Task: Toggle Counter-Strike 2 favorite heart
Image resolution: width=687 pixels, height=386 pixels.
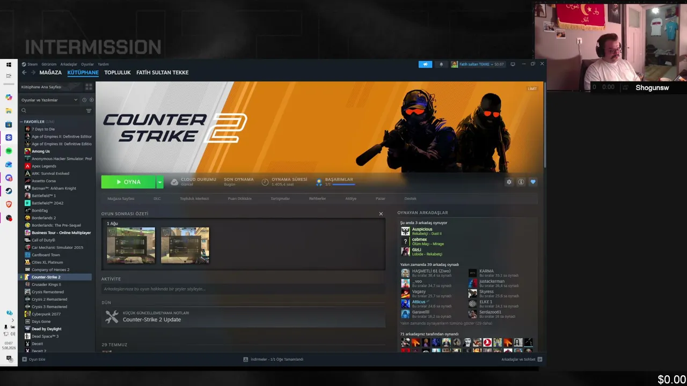Action: [x=533, y=182]
